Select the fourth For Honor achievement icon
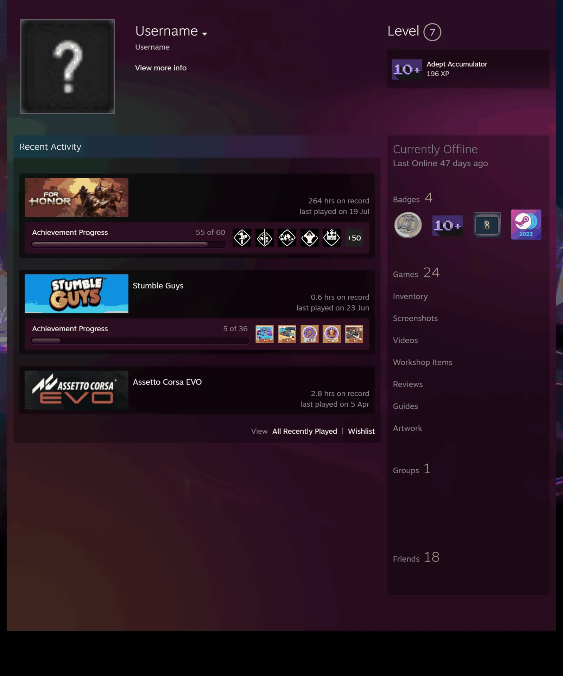Viewport: 563px width, 676px height. point(310,238)
